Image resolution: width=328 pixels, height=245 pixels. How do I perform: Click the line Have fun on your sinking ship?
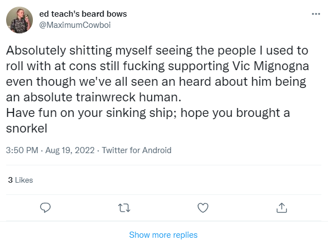148,113
